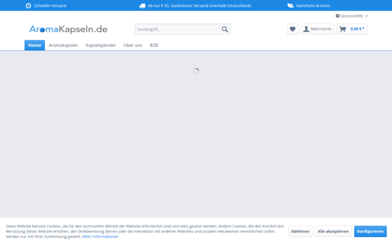This screenshot has height=245, width=392.
Task: Click the Konfigurieren cookie button
Action: pos(370,231)
